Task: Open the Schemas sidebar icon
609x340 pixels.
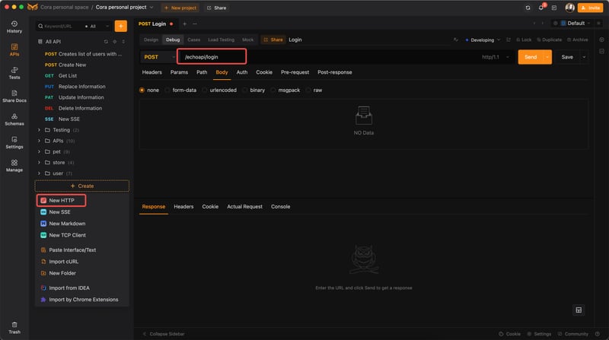Action: tap(14, 119)
